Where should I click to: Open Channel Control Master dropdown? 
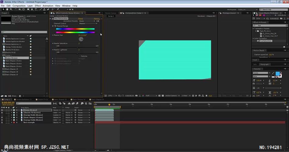click(88, 23)
